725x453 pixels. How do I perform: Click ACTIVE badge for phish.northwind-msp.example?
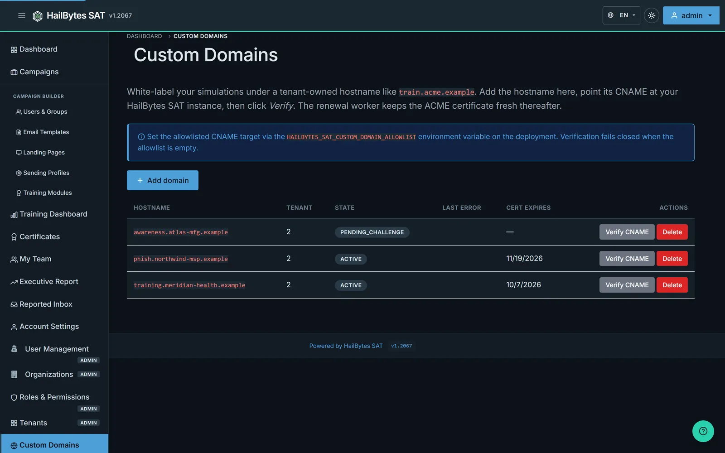(351, 259)
